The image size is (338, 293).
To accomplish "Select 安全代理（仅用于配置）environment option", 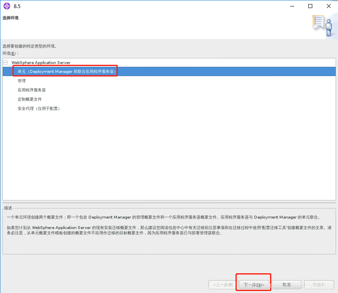I will pos(39,109).
